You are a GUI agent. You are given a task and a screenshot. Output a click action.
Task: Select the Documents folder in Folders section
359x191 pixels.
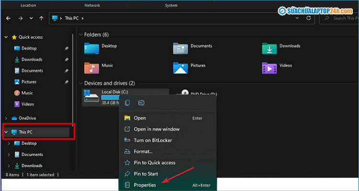tap(180, 48)
